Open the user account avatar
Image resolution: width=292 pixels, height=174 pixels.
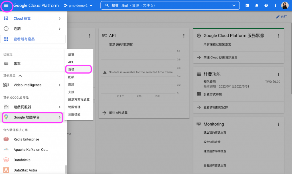(285, 5)
